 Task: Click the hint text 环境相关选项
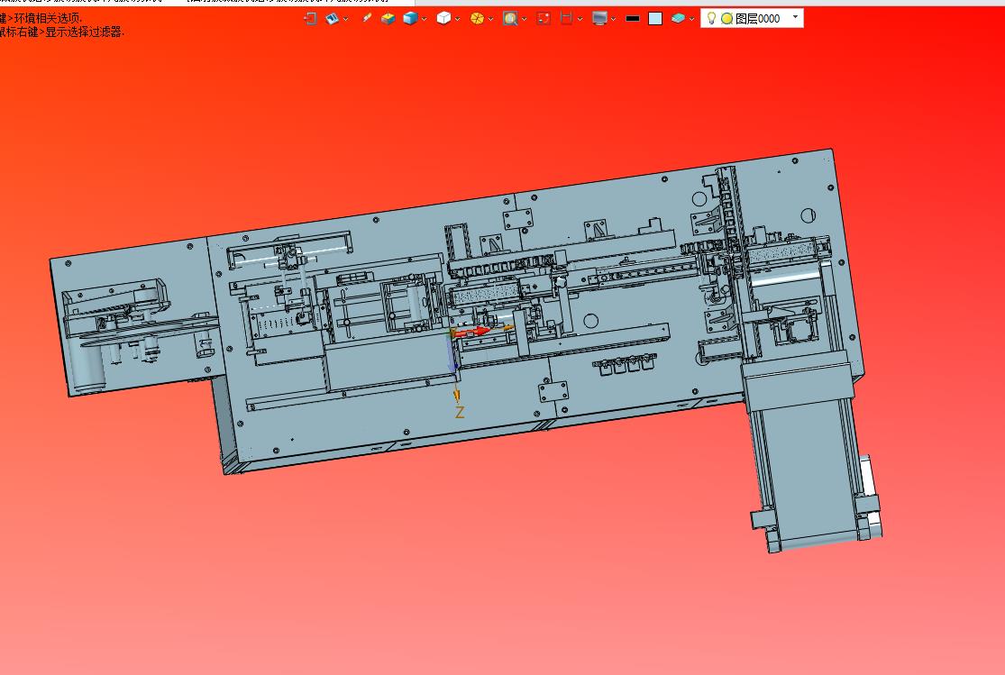click(49, 19)
